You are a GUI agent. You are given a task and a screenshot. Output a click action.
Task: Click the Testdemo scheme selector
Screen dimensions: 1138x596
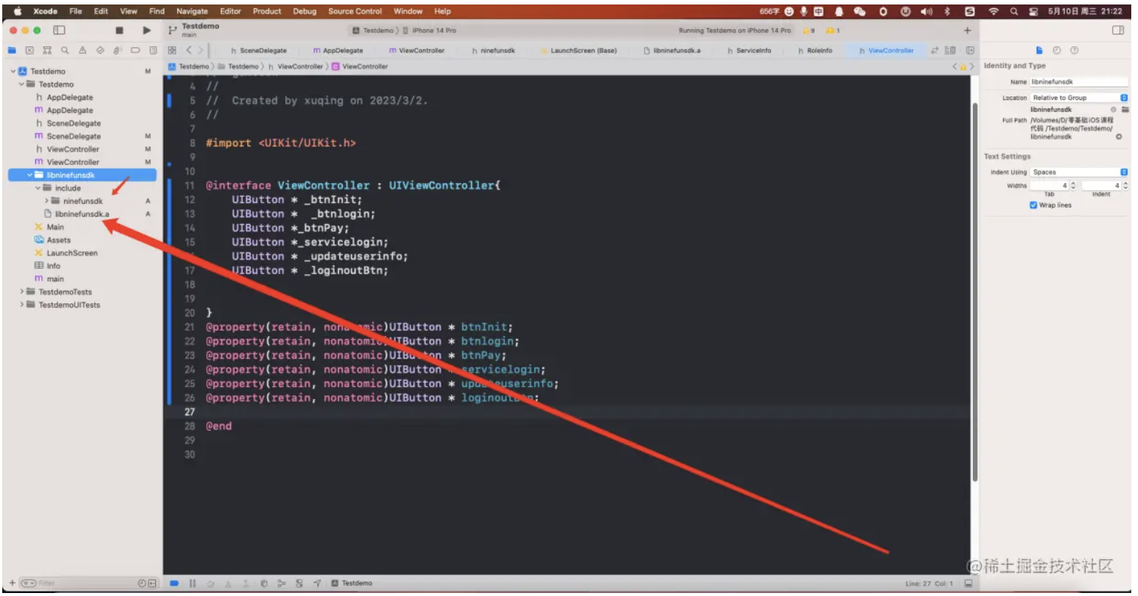[x=373, y=31]
